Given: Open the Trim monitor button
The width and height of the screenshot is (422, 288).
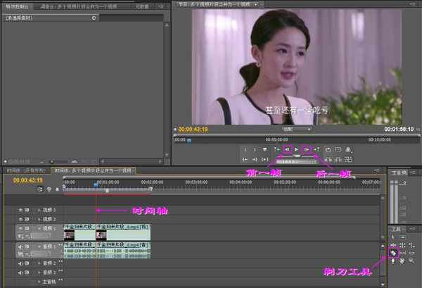Looking at the screenshot, I should tap(348, 159).
